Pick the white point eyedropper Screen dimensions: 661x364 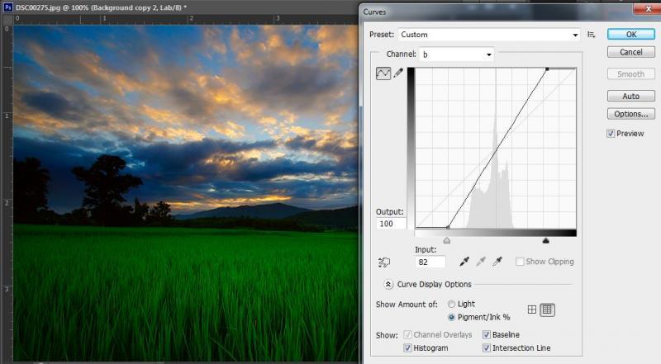(497, 262)
